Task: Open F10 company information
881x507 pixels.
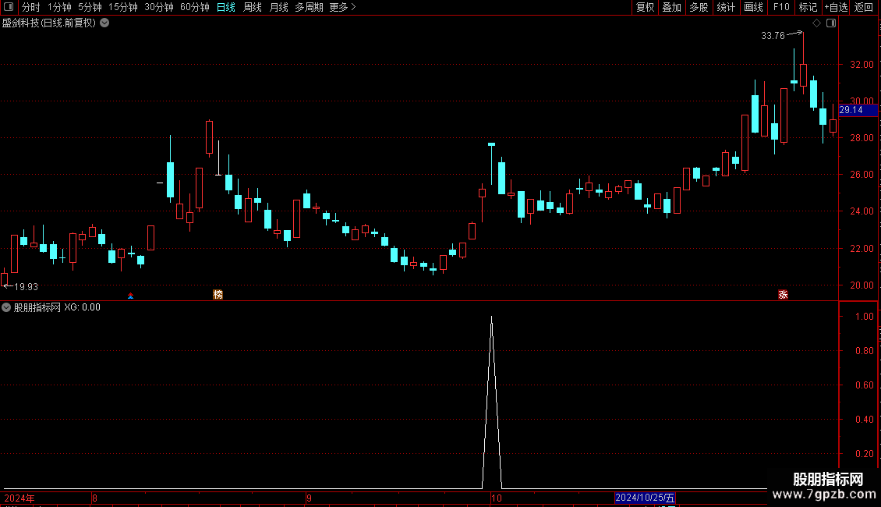Action: [781, 7]
